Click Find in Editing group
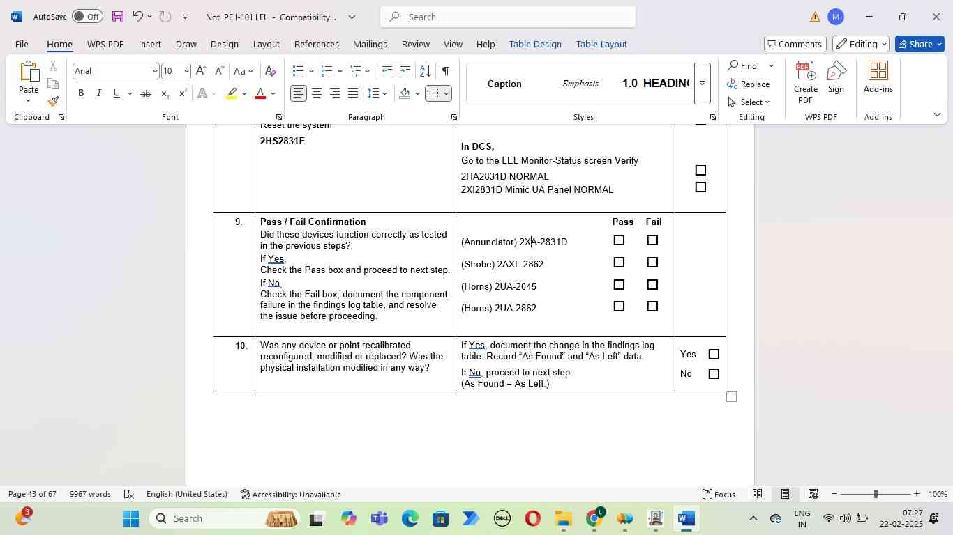This screenshot has width=953, height=535. point(743,65)
